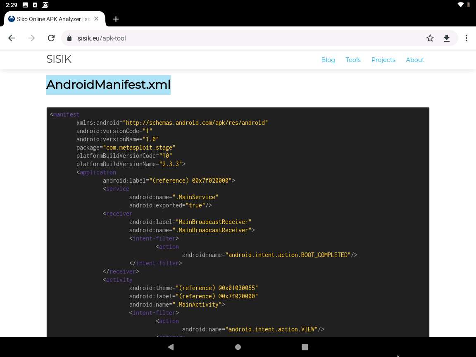This screenshot has width=476, height=357.
Task: Bookmark the page with the star icon
Action: (430, 38)
